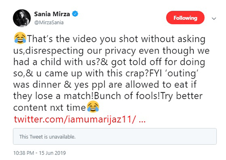Toggle the red Following button
This screenshot has height=160, width=226.
point(185,18)
